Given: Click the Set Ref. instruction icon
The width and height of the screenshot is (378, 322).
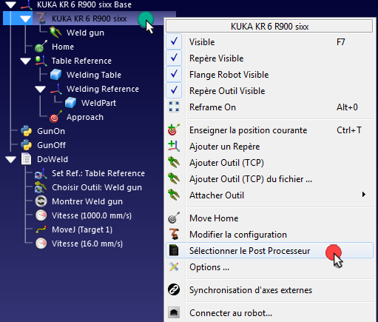Looking at the screenshot, I should 41,173.
